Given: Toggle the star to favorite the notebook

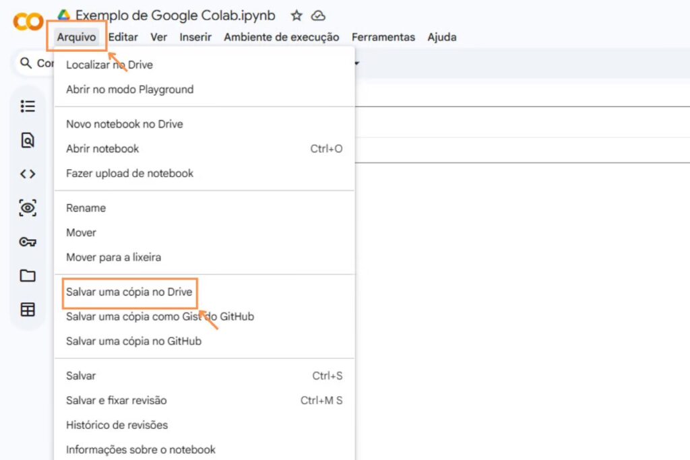Looking at the screenshot, I should tap(296, 15).
